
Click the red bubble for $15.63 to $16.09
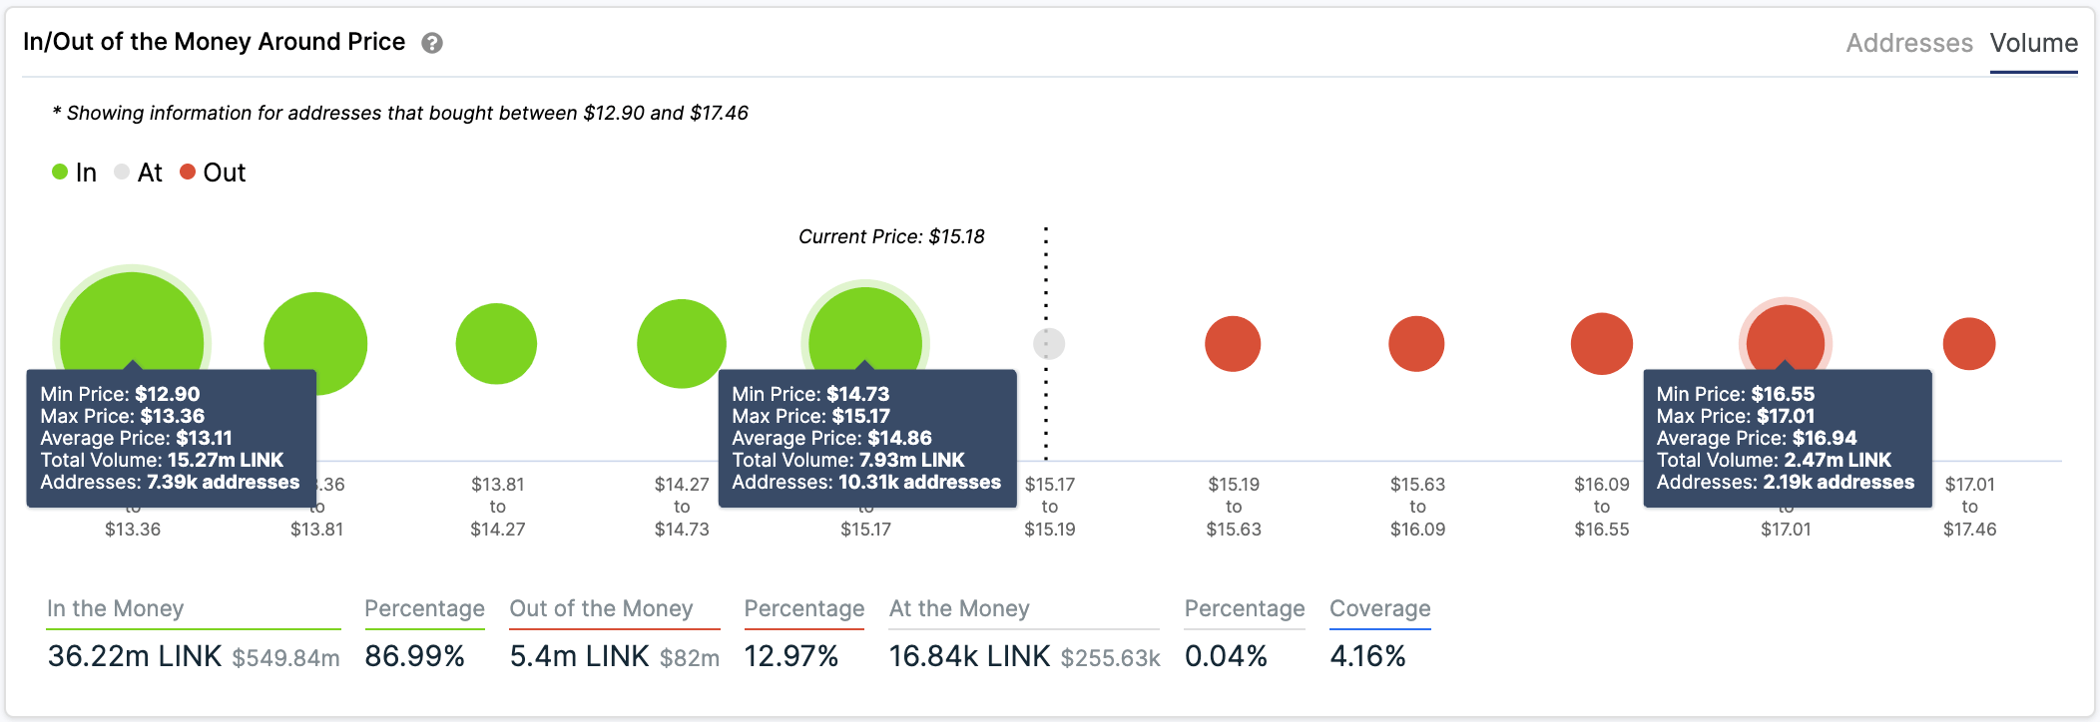click(x=1416, y=344)
